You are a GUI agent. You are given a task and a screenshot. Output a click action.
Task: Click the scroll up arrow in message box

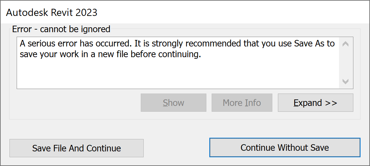click(346, 44)
